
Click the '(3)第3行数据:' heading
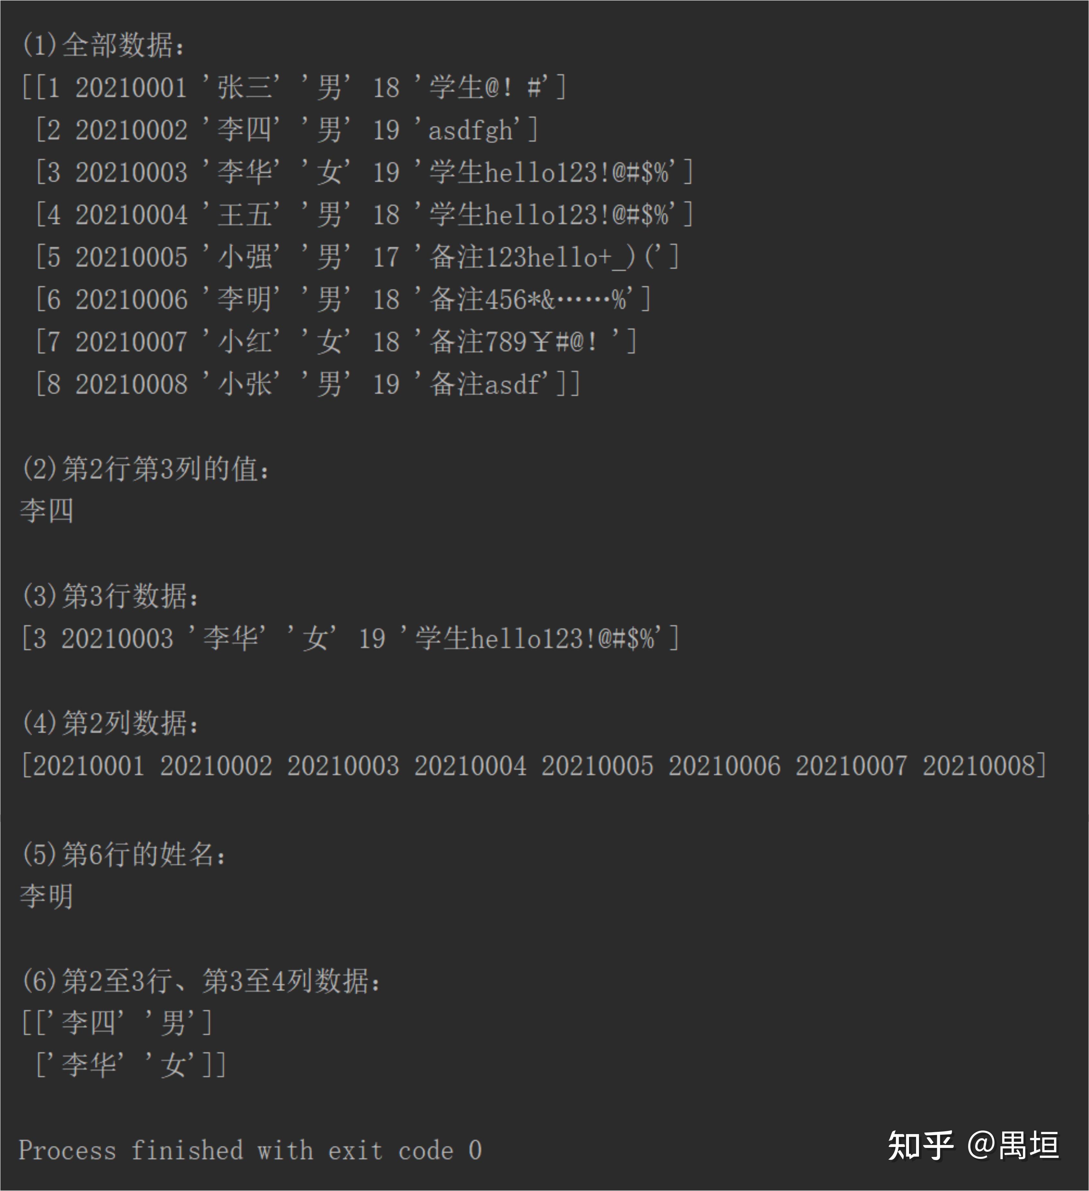coord(110,597)
